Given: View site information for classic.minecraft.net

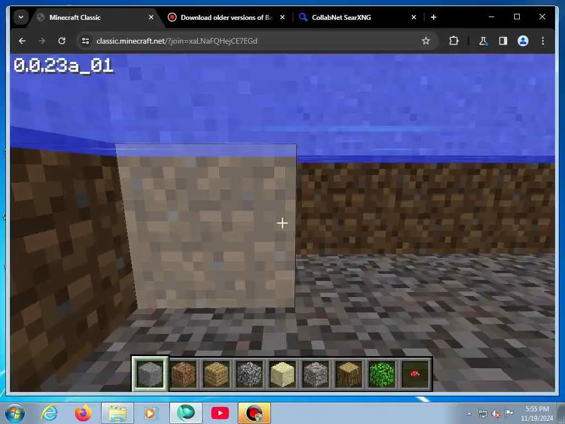Looking at the screenshot, I should (x=86, y=41).
